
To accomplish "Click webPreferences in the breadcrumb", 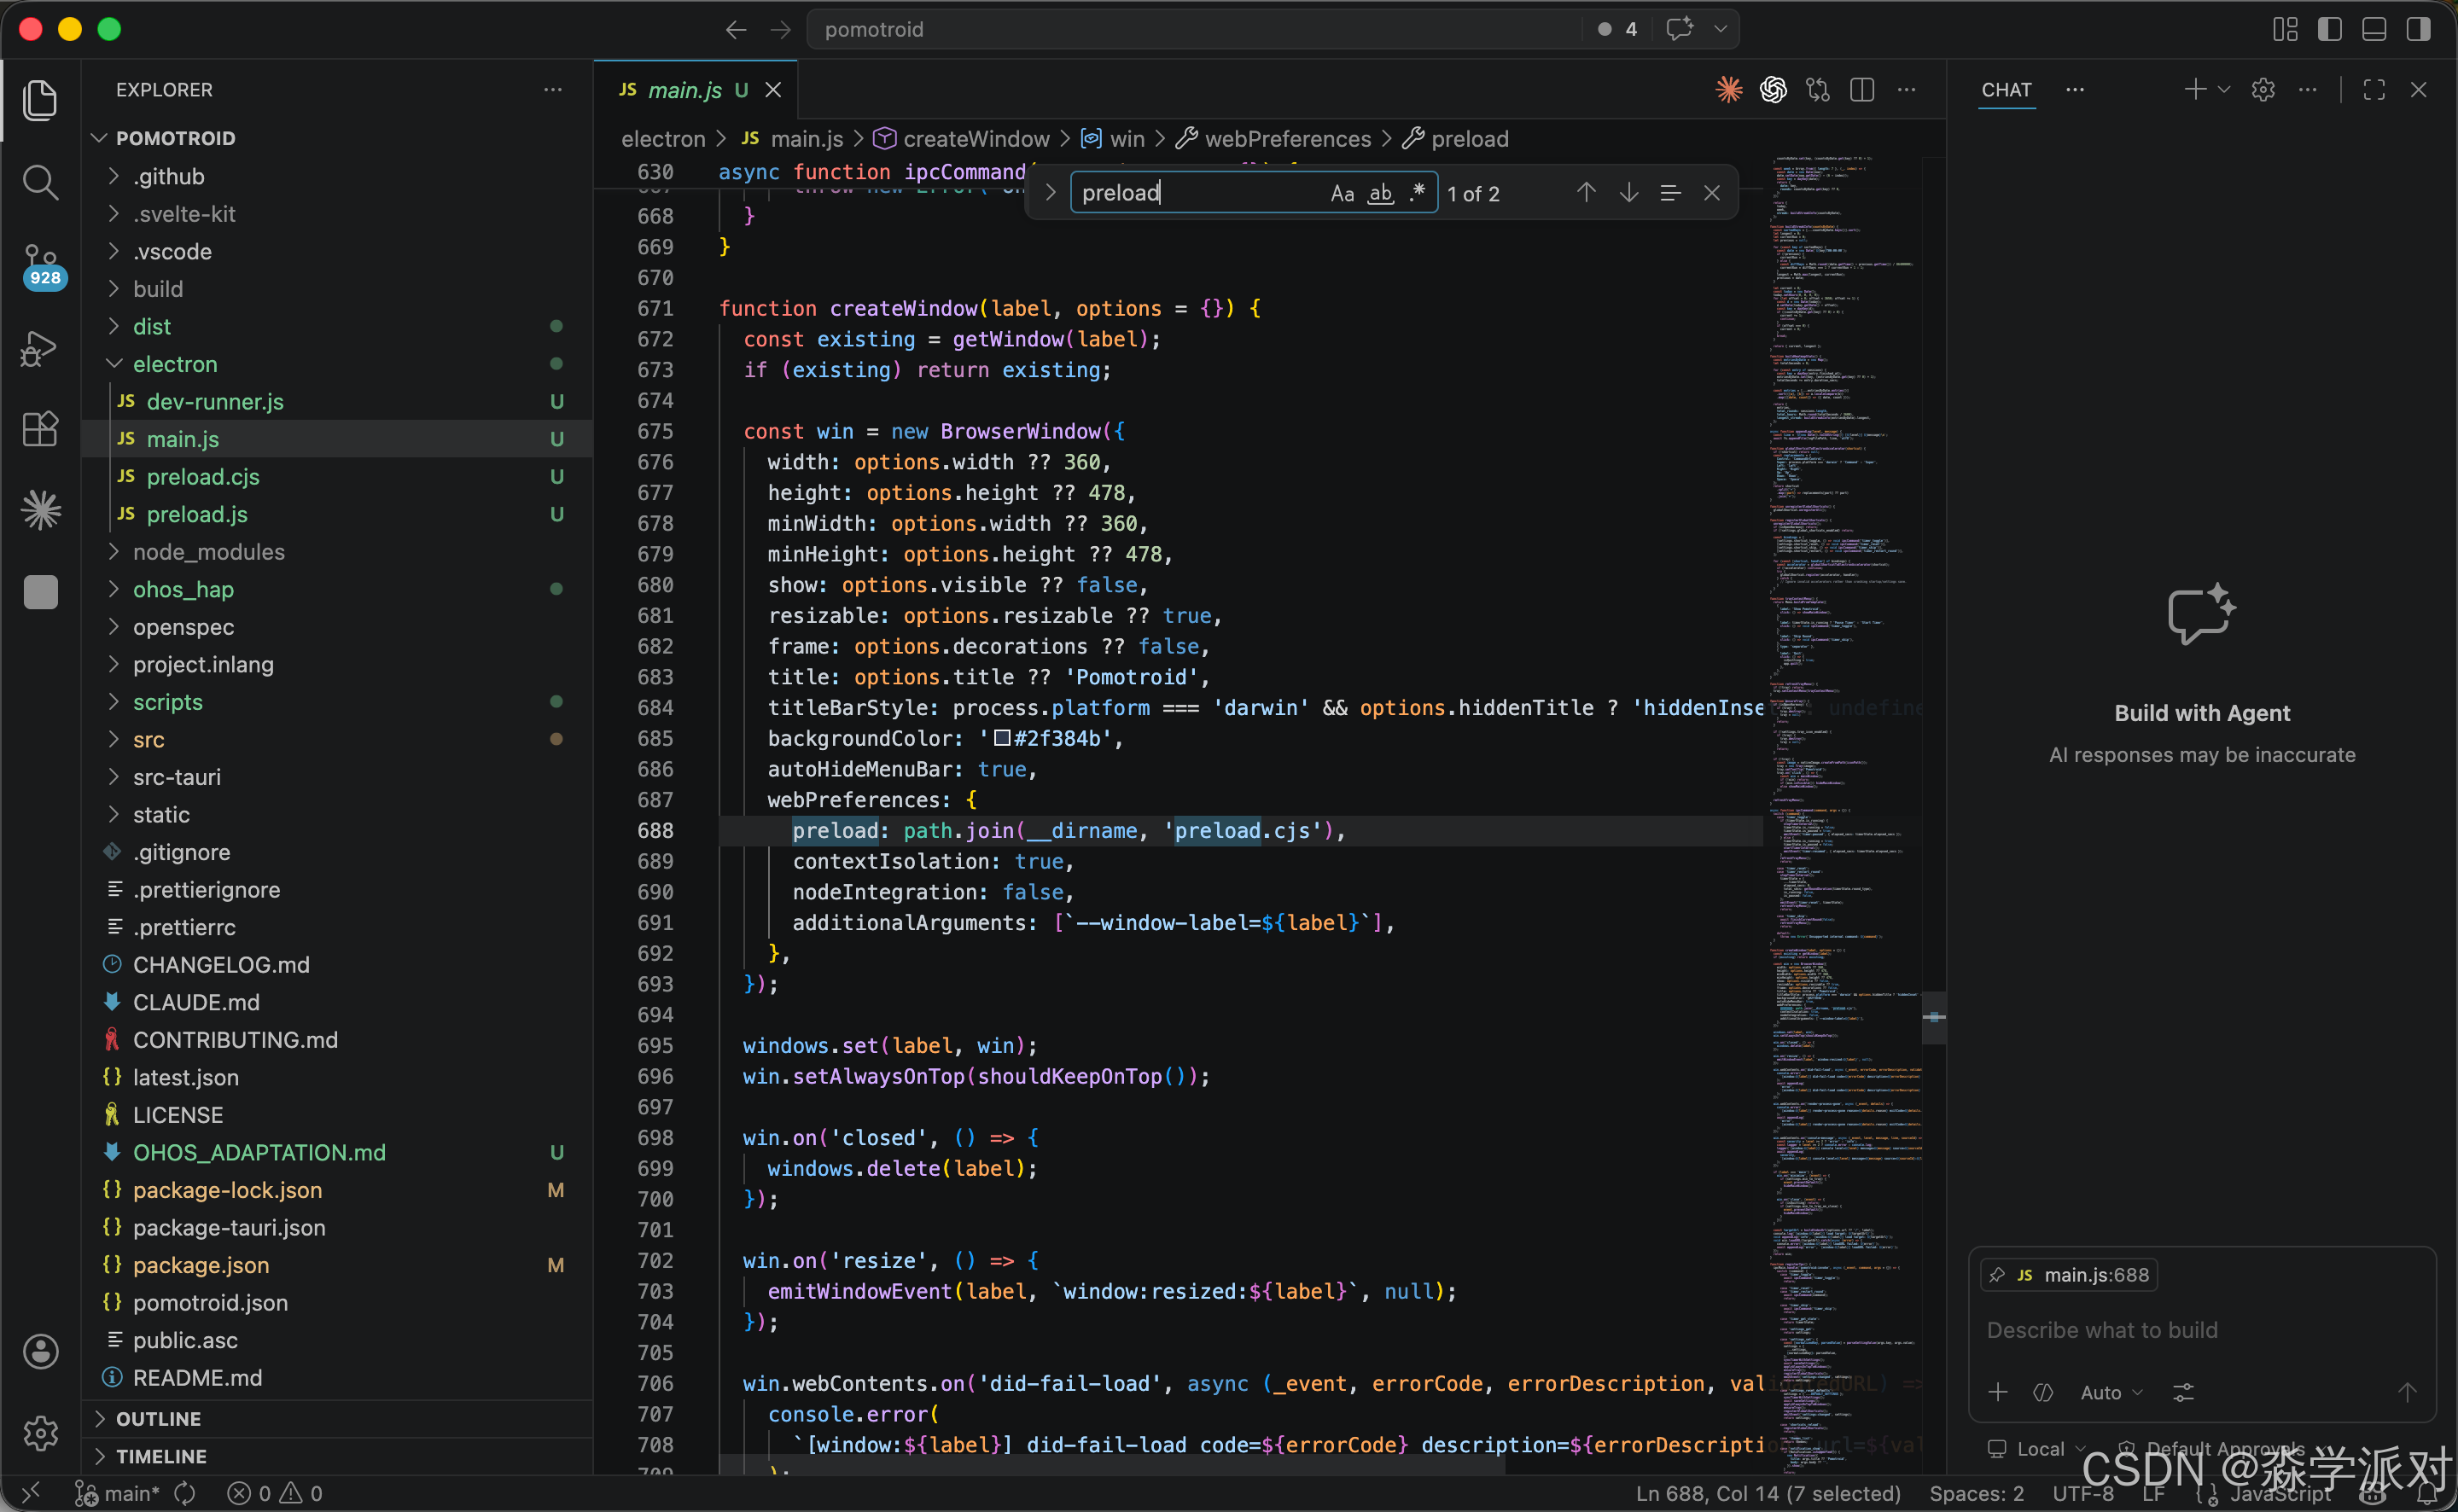I will pos(1287,139).
